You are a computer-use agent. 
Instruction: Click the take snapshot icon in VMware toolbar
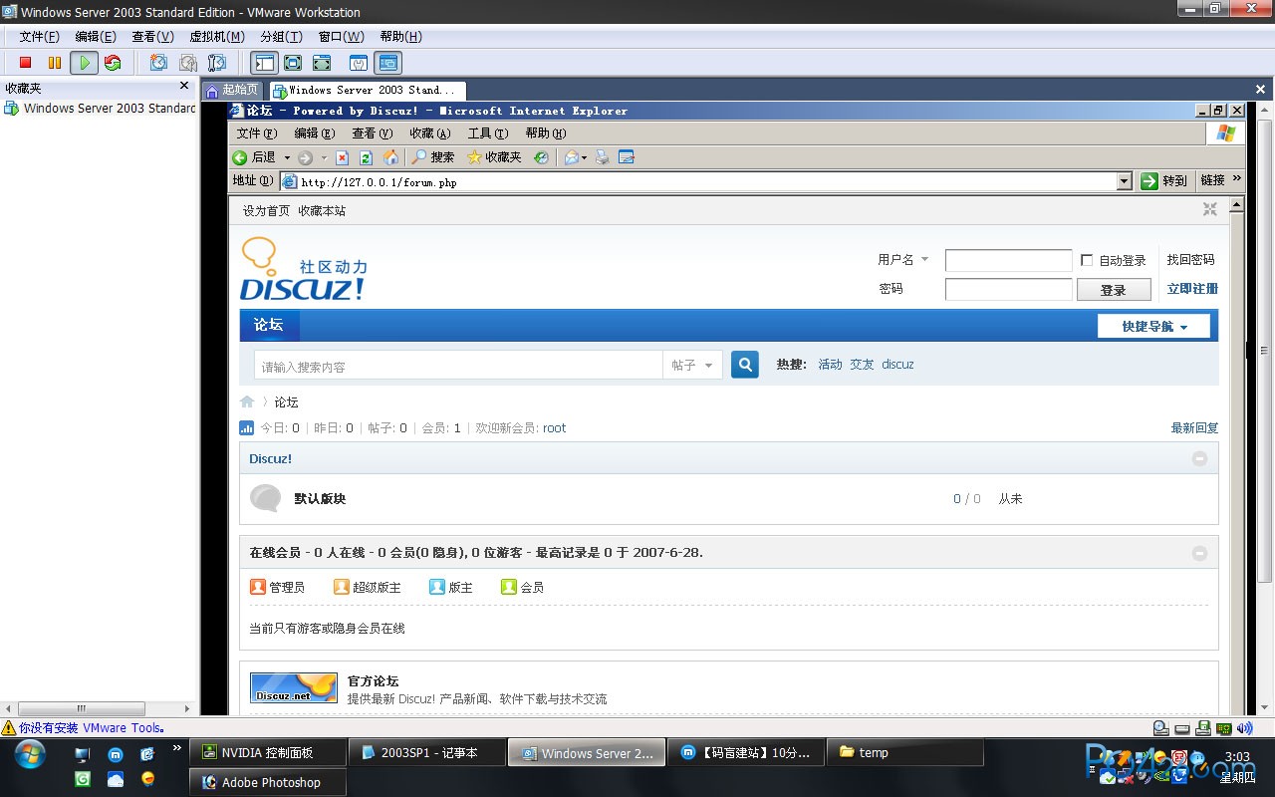pyautogui.click(x=158, y=63)
